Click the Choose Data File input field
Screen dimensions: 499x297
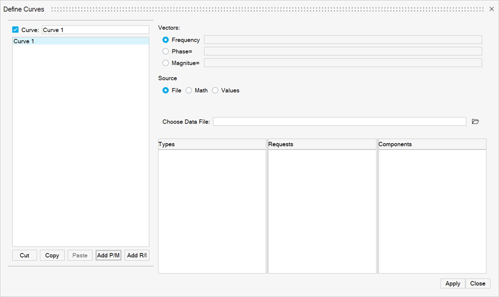[339, 122]
